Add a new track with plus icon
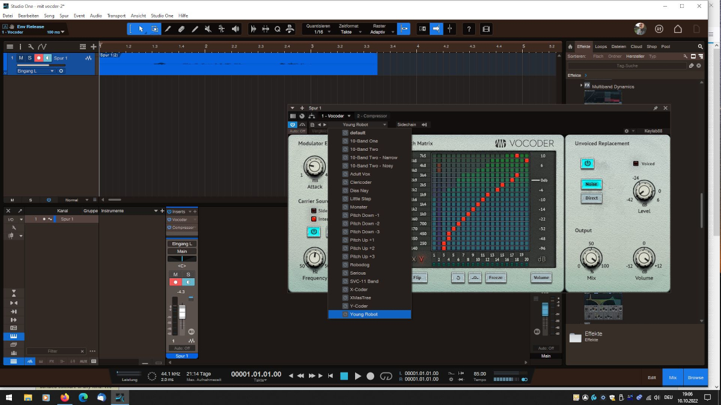Screen dimensions: 721x405 (93, 46)
